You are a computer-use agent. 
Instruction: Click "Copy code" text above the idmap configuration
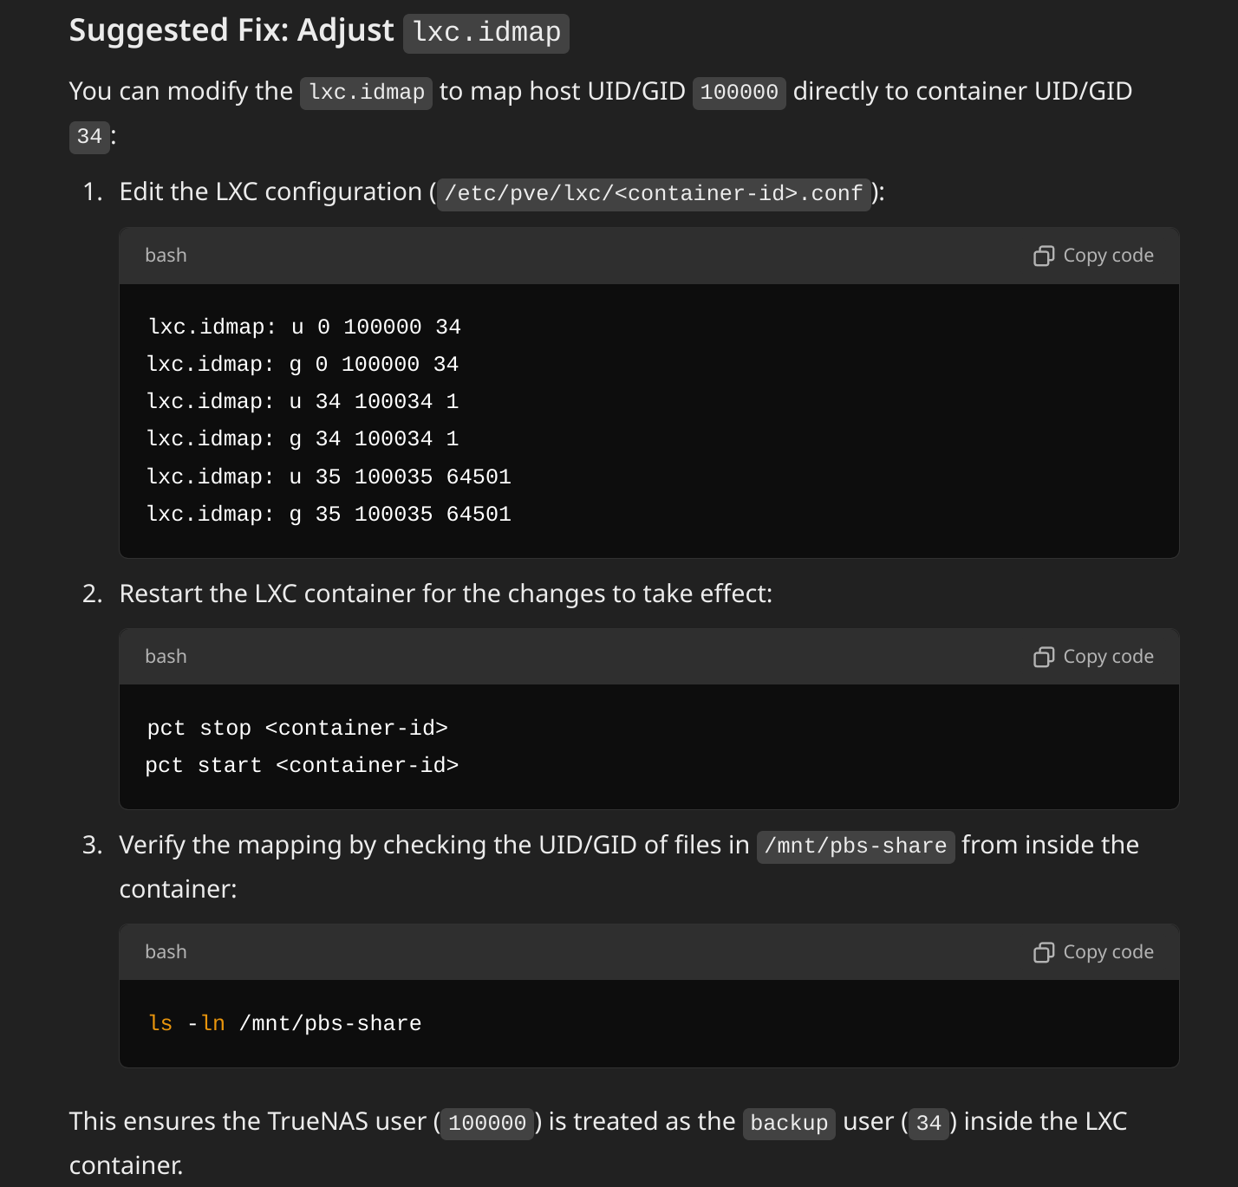click(1108, 256)
